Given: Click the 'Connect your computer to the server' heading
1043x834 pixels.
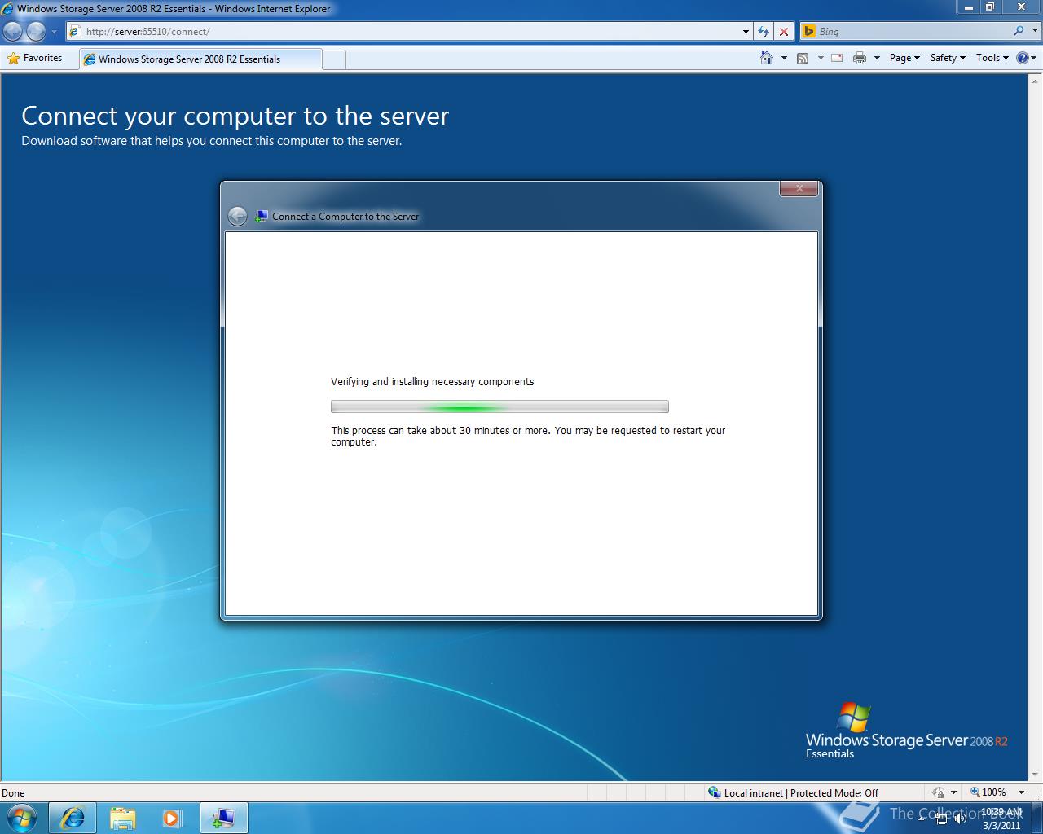Looking at the screenshot, I should tap(235, 116).
